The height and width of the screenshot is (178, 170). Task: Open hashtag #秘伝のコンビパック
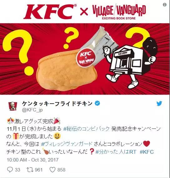(87, 129)
